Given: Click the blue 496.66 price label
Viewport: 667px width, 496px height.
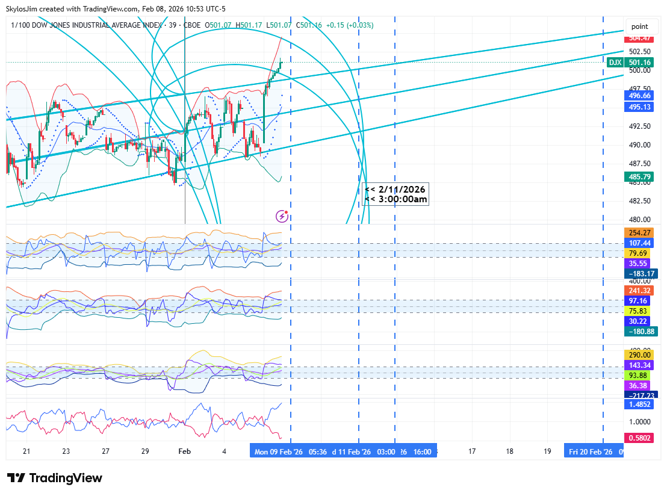Looking at the screenshot, I should pyautogui.click(x=639, y=96).
